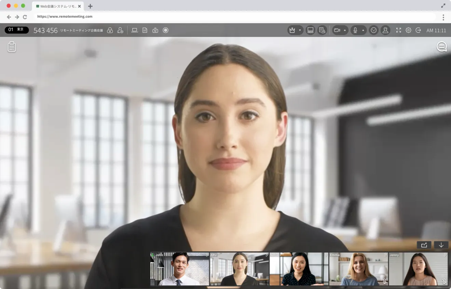Expand microphone options arrow next to mic icon

pyautogui.click(x=363, y=30)
